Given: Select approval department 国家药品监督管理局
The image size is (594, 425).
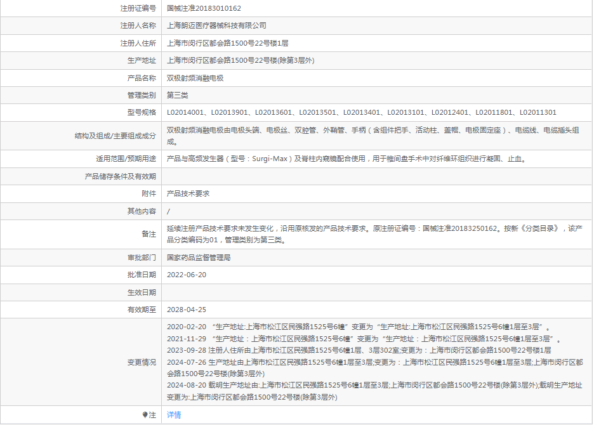Looking at the screenshot, I should [199, 258].
